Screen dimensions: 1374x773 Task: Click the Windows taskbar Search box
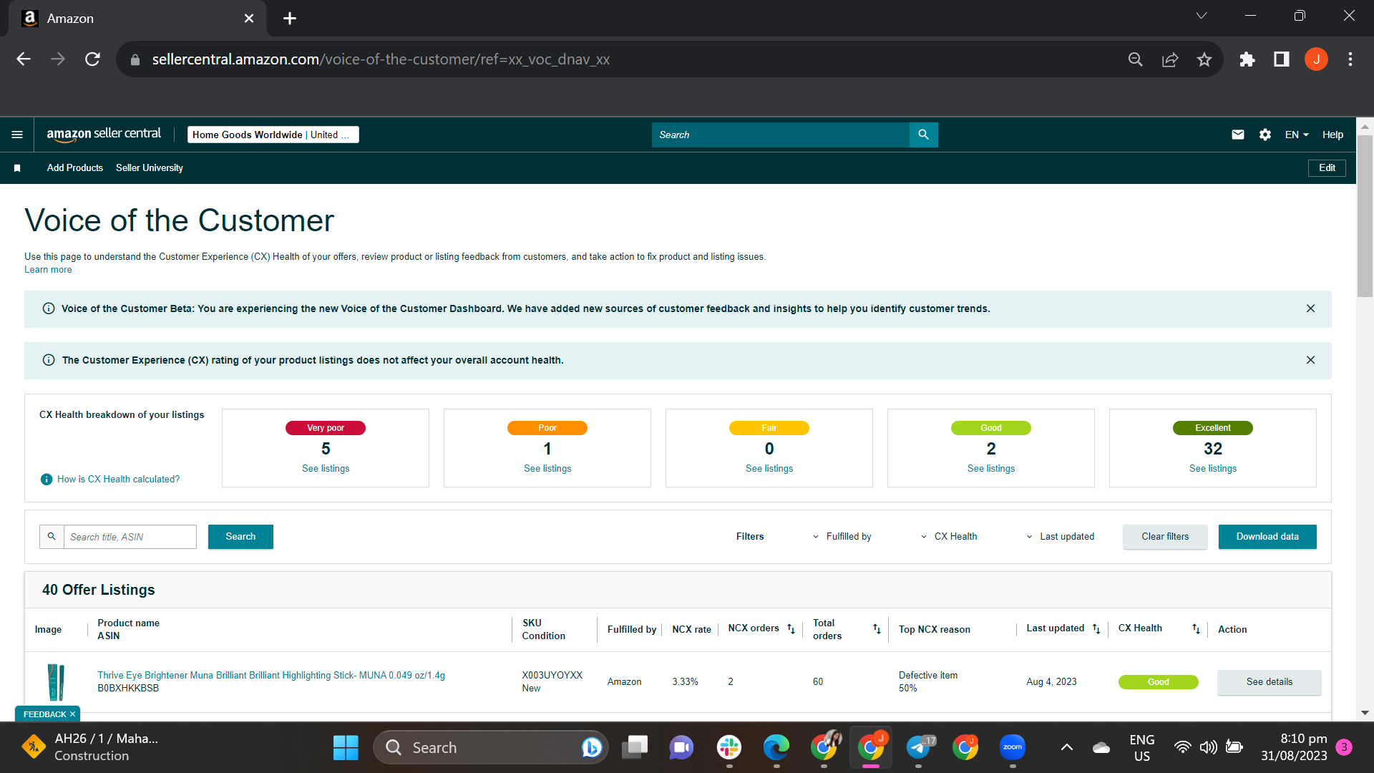click(491, 747)
